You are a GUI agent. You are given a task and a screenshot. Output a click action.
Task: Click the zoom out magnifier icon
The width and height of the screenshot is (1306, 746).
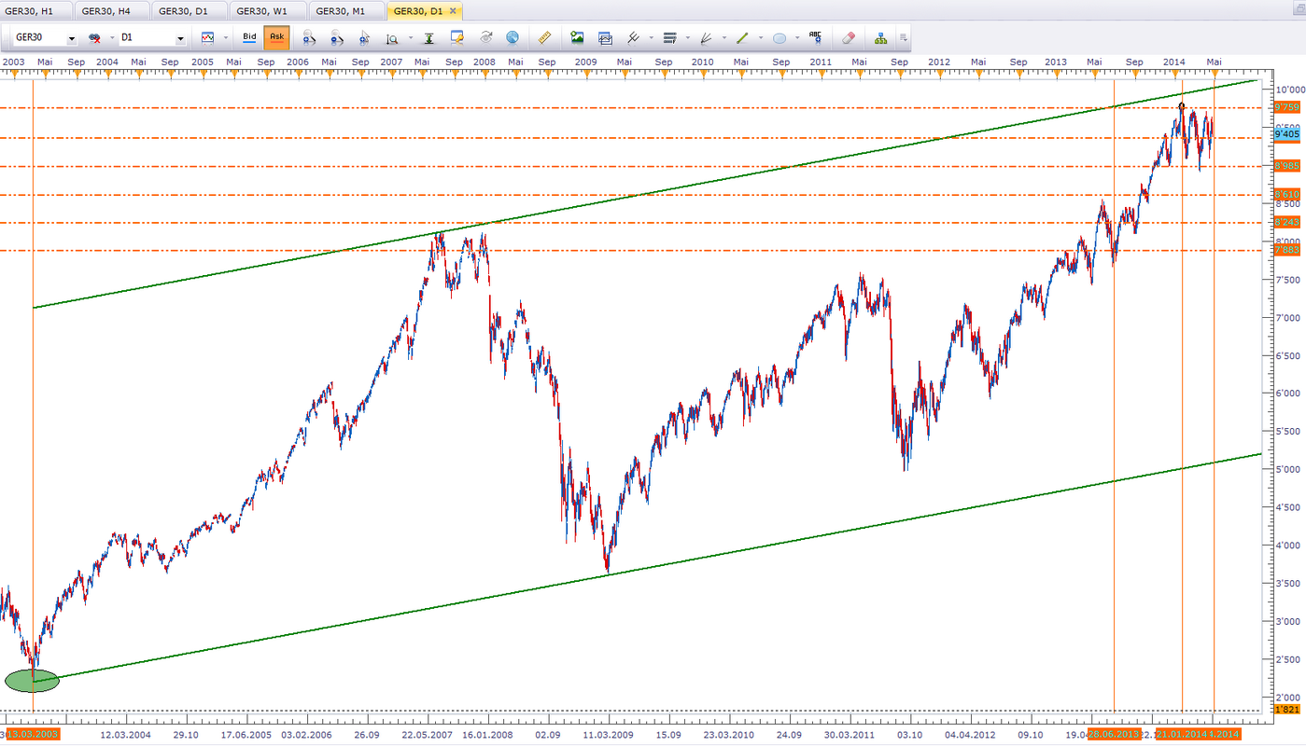point(337,38)
